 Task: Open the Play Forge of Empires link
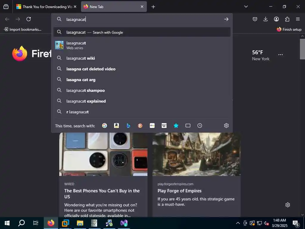point(179,191)
